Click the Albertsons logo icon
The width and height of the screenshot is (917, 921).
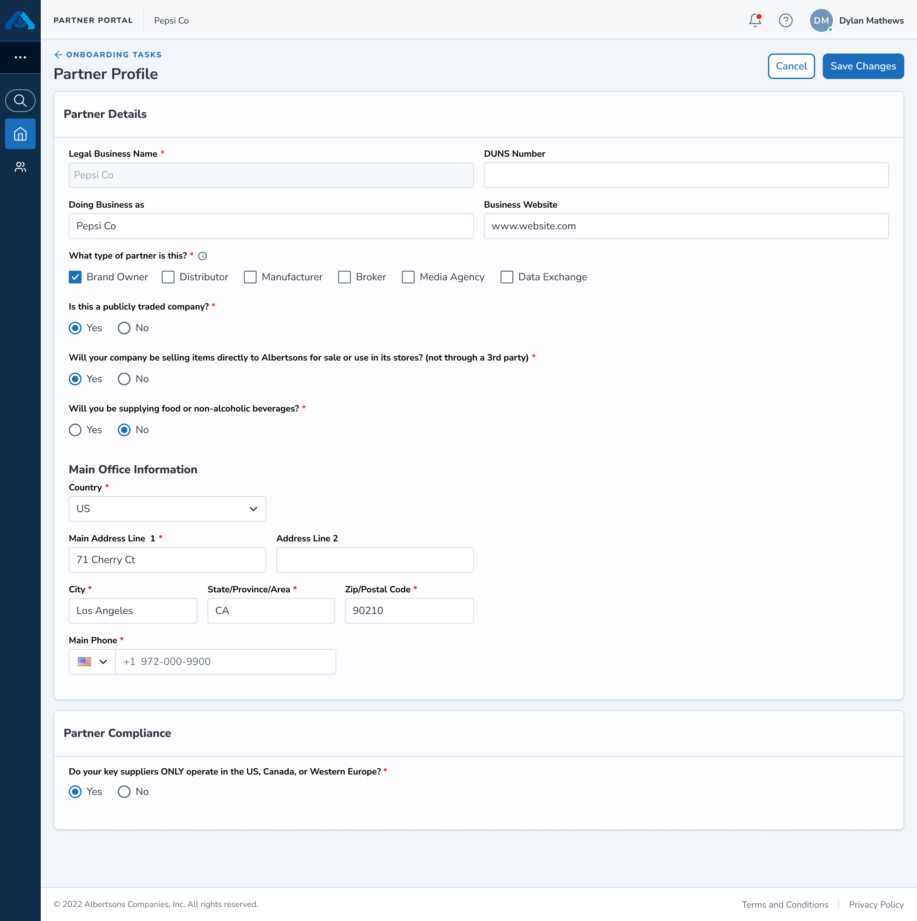(20, 20)
